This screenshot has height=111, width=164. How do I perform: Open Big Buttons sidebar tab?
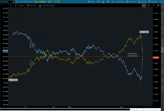point(162,41)
